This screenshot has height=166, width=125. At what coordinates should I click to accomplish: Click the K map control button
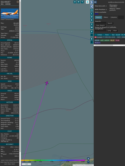(92, 20)
